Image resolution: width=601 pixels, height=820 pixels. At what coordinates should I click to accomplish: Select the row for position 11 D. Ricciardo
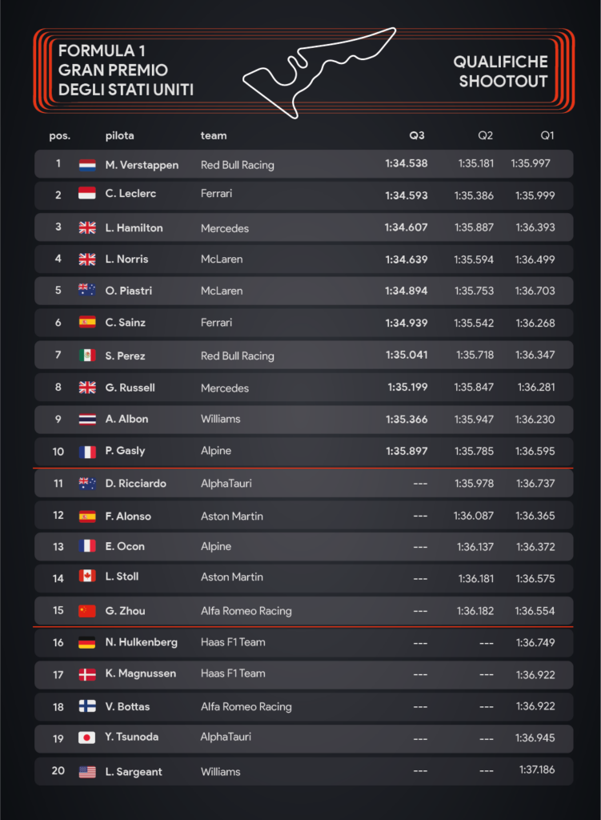click(x=303, y=483)
